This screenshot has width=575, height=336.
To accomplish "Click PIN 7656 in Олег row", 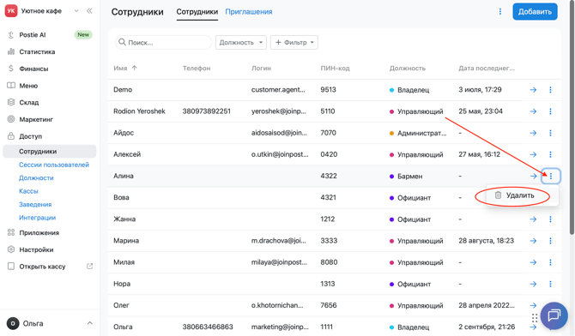I will (328, 305).
